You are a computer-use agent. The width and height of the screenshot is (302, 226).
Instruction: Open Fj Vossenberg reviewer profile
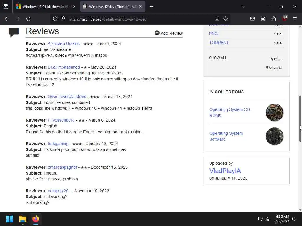pos(61,120)
